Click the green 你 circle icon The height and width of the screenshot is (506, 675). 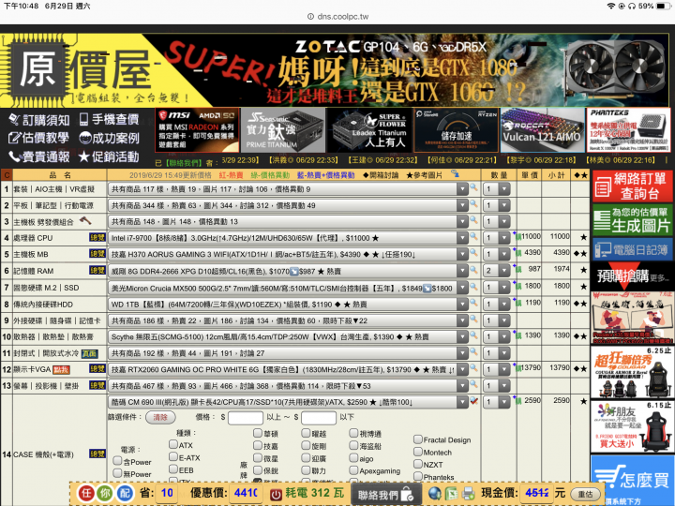click(105, 493)
